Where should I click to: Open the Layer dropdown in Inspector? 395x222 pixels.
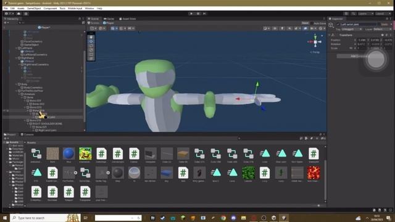click(x=383, y=30)
